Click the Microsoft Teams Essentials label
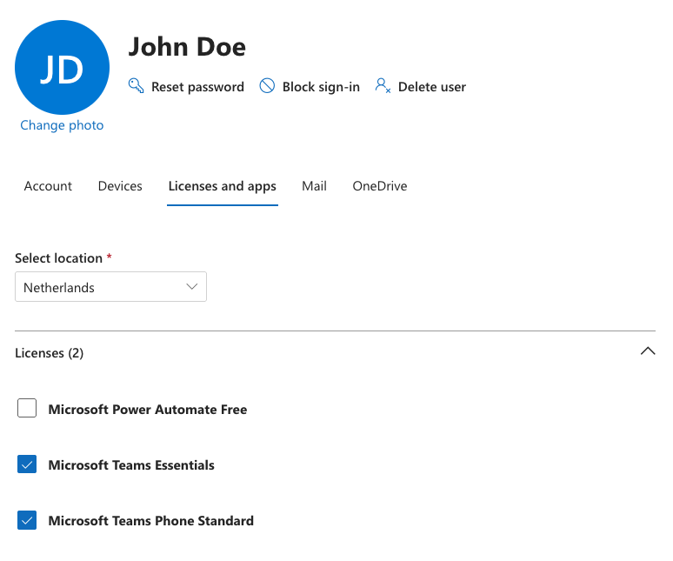The width and height of the screenshot is (673, 561). point(131,465)
